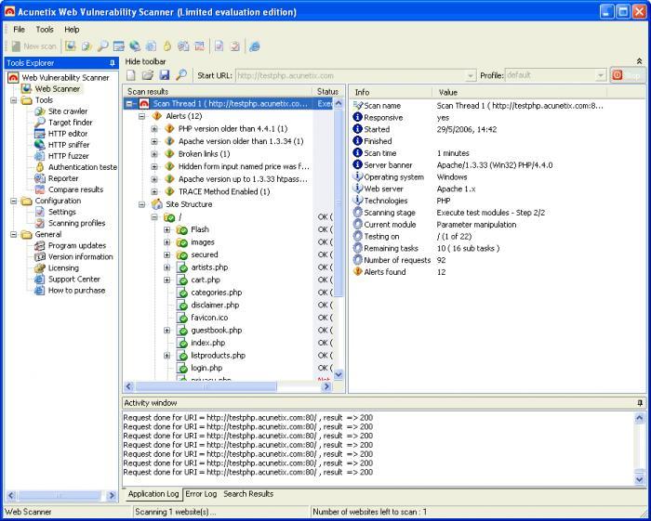Click the Settings icon in the top toolbar
Viewport: 651px width, 521px height.
tap(219, 46)
